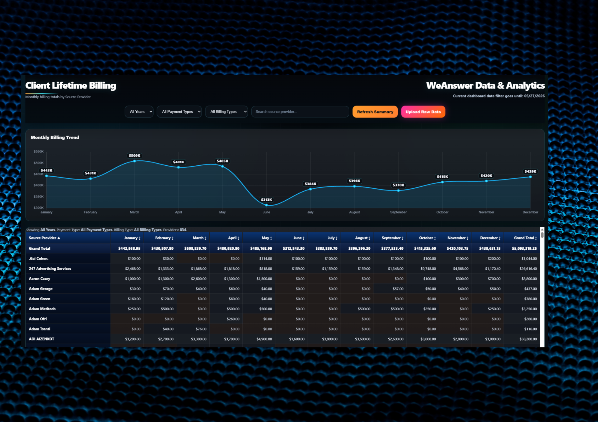
Task: Click the 'Grand Total' row label
Action: click(39, 248)
